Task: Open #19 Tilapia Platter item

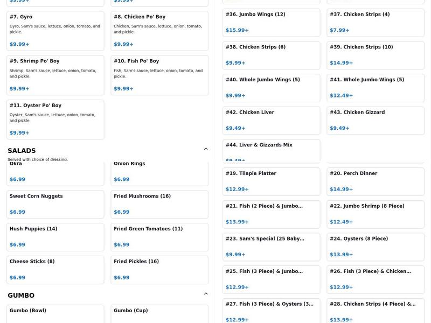Action: pos(271,181)
